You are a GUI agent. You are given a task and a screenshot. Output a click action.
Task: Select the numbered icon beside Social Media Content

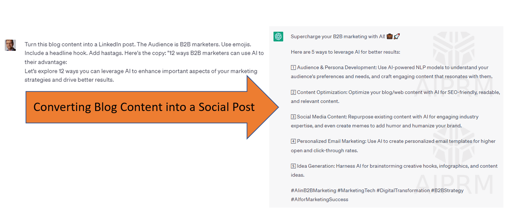293,117
